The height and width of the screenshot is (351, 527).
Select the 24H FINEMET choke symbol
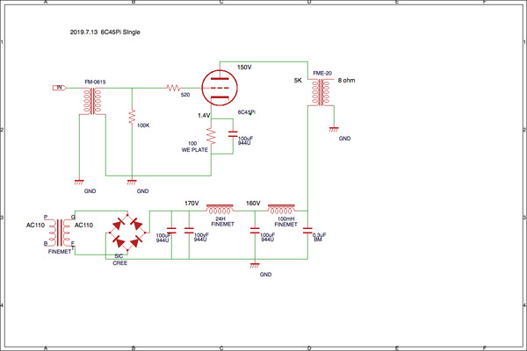(x=220, y=209)
